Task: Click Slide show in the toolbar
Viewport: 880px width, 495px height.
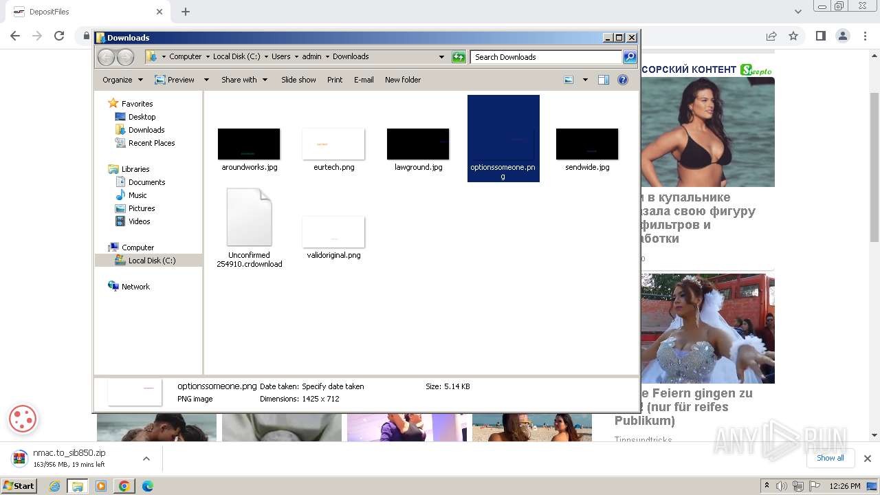Action: click(x=298, y=80)
